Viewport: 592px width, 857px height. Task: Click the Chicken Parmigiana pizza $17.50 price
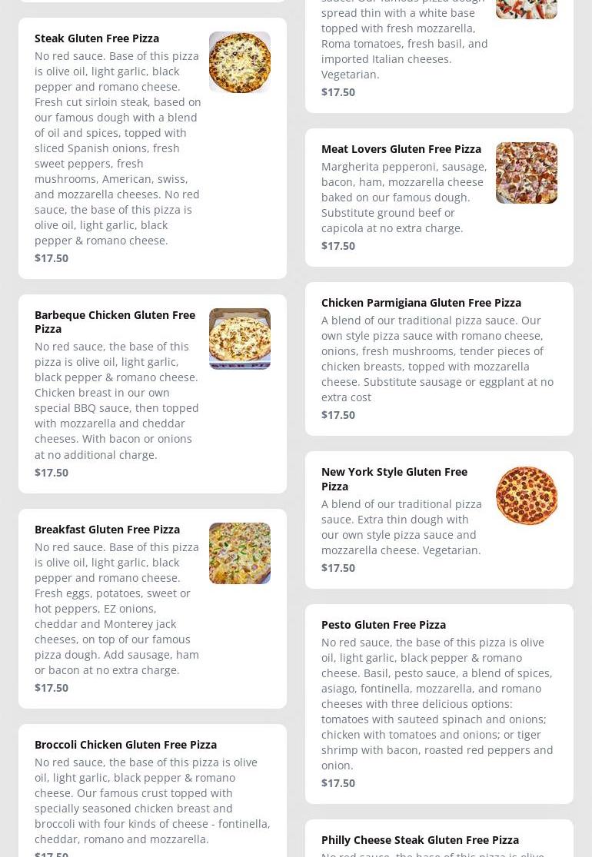[x=338, y=415]
